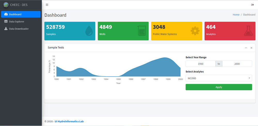
Task: Click the start year field showing 1990
Action: pyautogui.click(x=200, y=64)
